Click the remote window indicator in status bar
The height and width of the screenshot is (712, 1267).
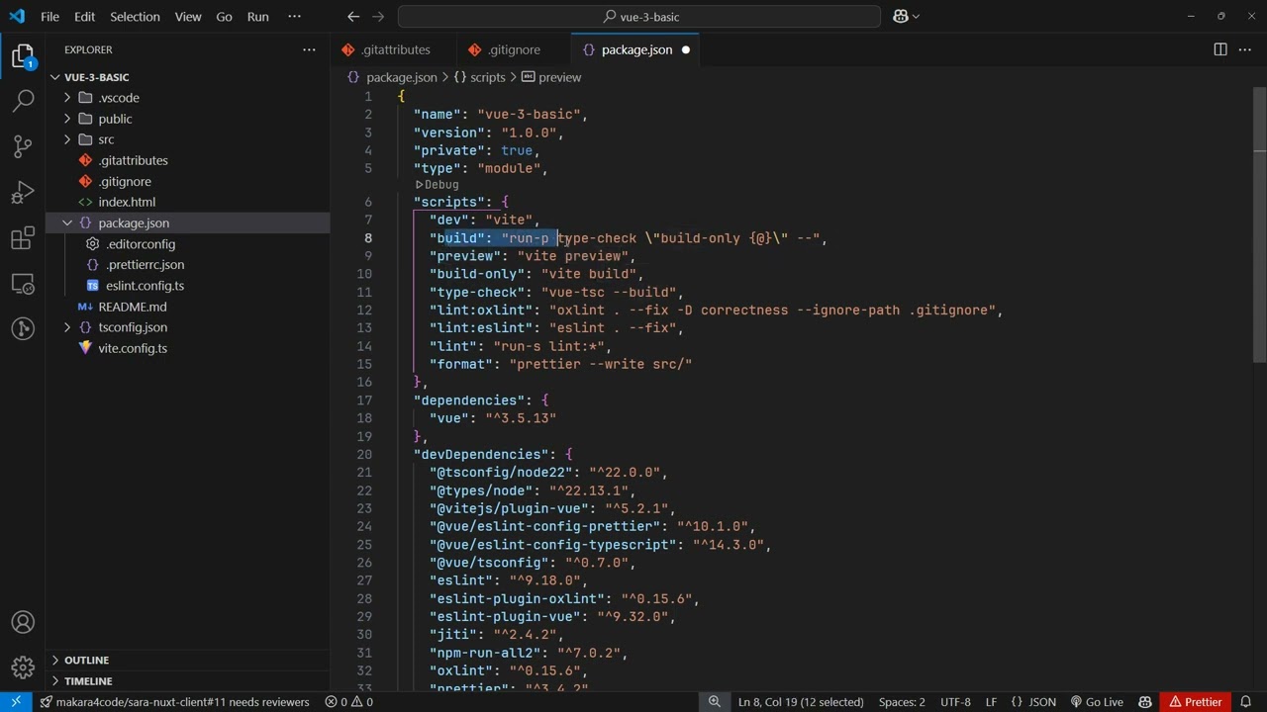16,702
